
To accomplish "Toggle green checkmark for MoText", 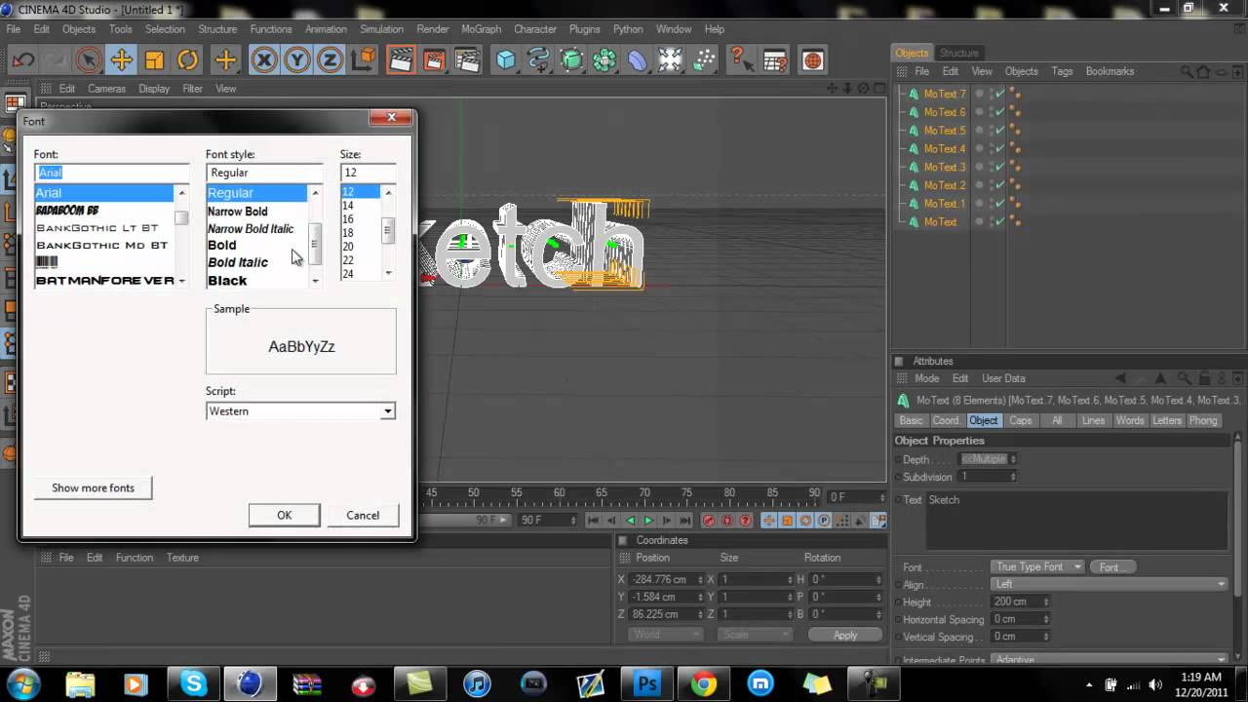I will (999, 222).
